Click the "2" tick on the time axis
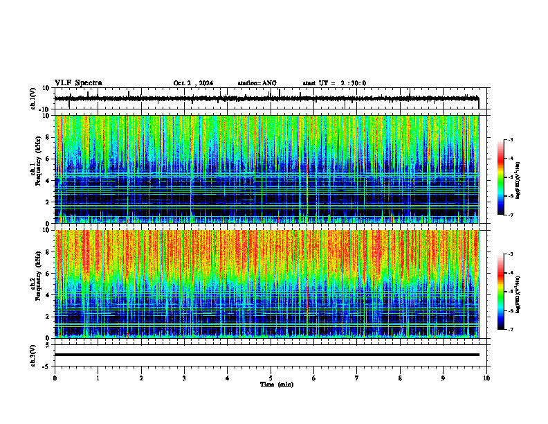548x424 pixels. (141, 378)
